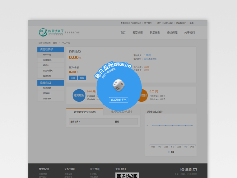This screenshot has width=237, height=178.
Task: Click the footer 我要投资 heading
Action: pyautogui.click(x=44, y=169)
